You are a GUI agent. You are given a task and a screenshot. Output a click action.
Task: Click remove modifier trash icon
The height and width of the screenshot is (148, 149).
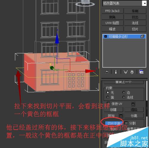click(132, 72)
